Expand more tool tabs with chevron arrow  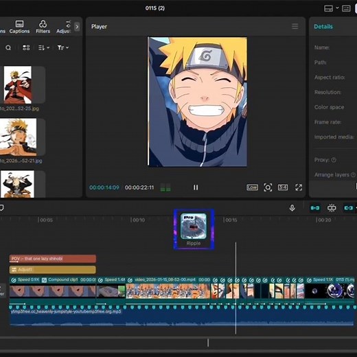77,27
